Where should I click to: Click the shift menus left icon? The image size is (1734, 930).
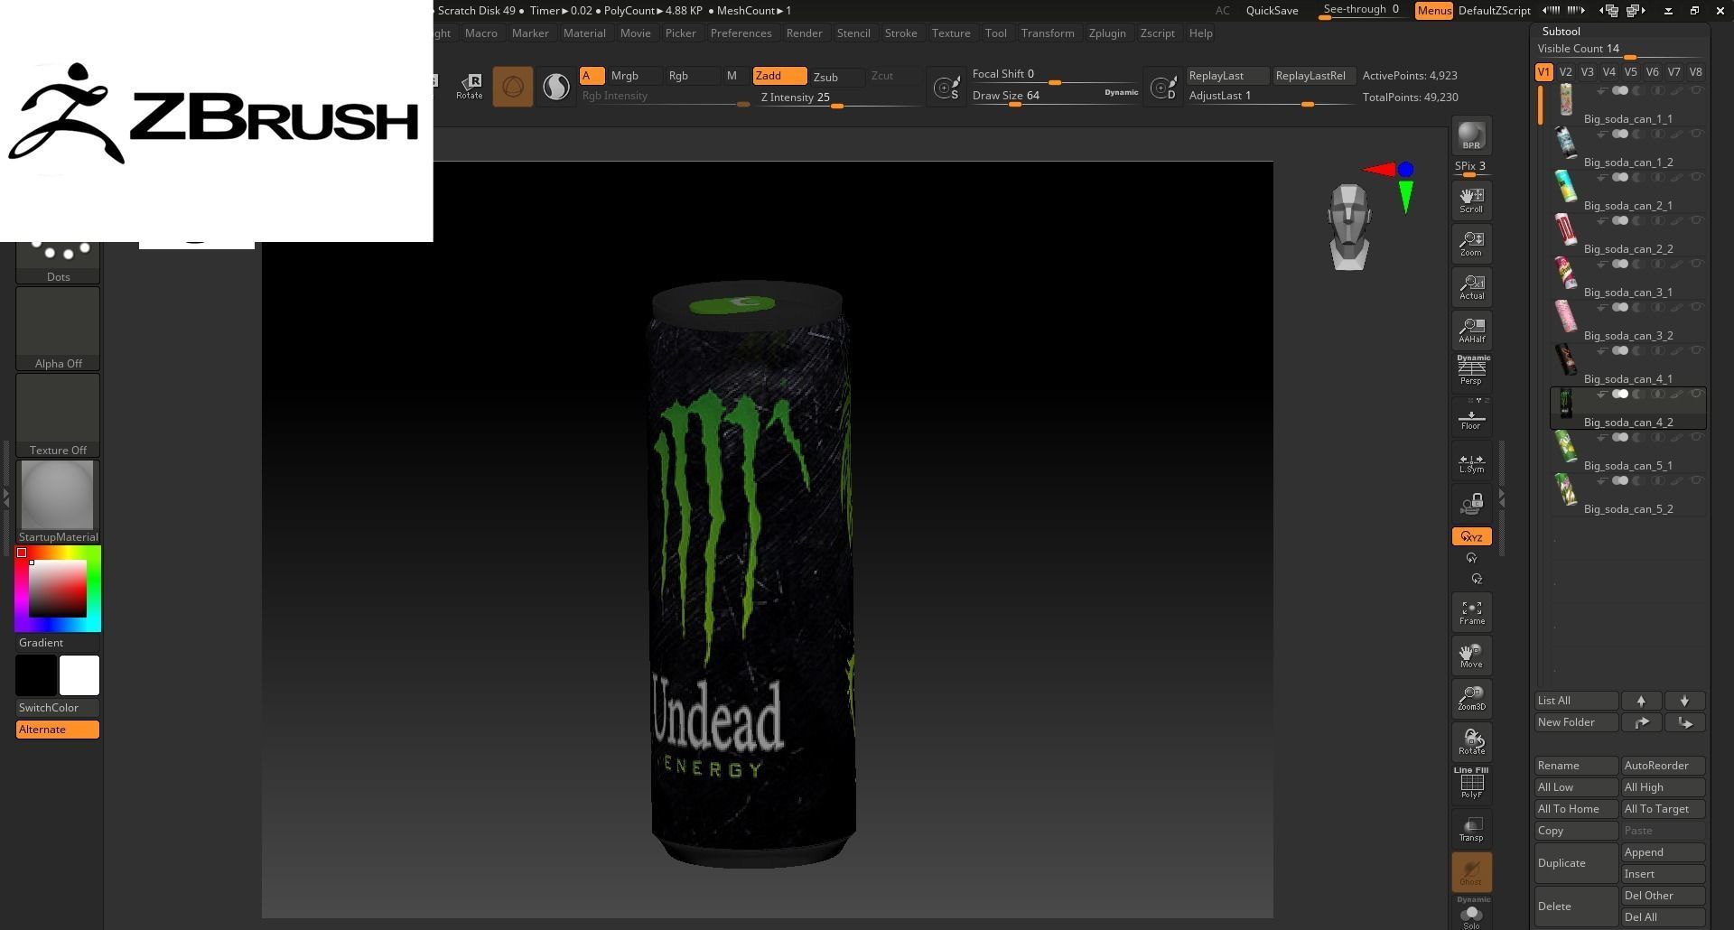(x=1551, y=11)
